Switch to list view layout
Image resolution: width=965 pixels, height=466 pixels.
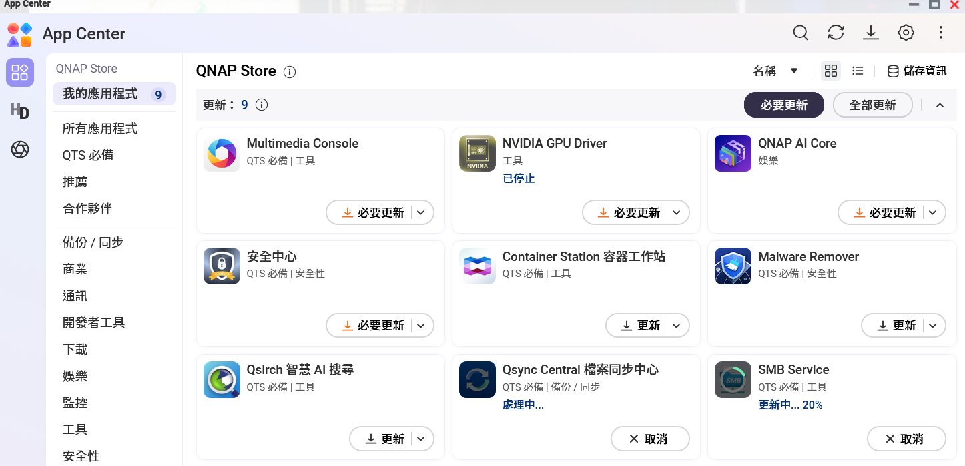(x=858, y=71)
